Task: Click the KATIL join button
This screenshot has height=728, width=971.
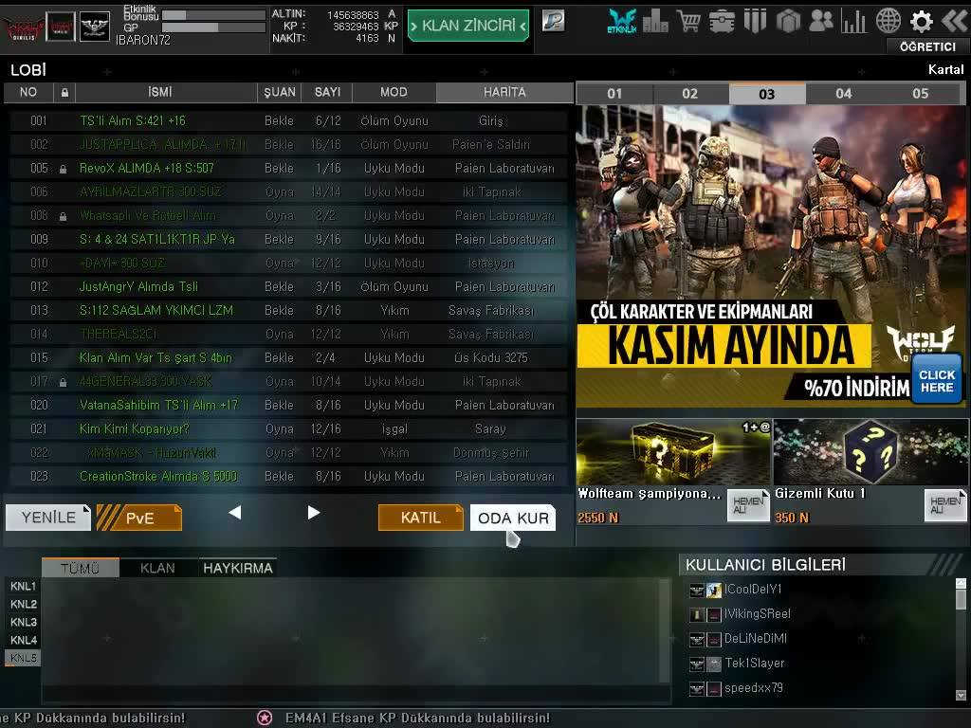Action: click(420, 518)
